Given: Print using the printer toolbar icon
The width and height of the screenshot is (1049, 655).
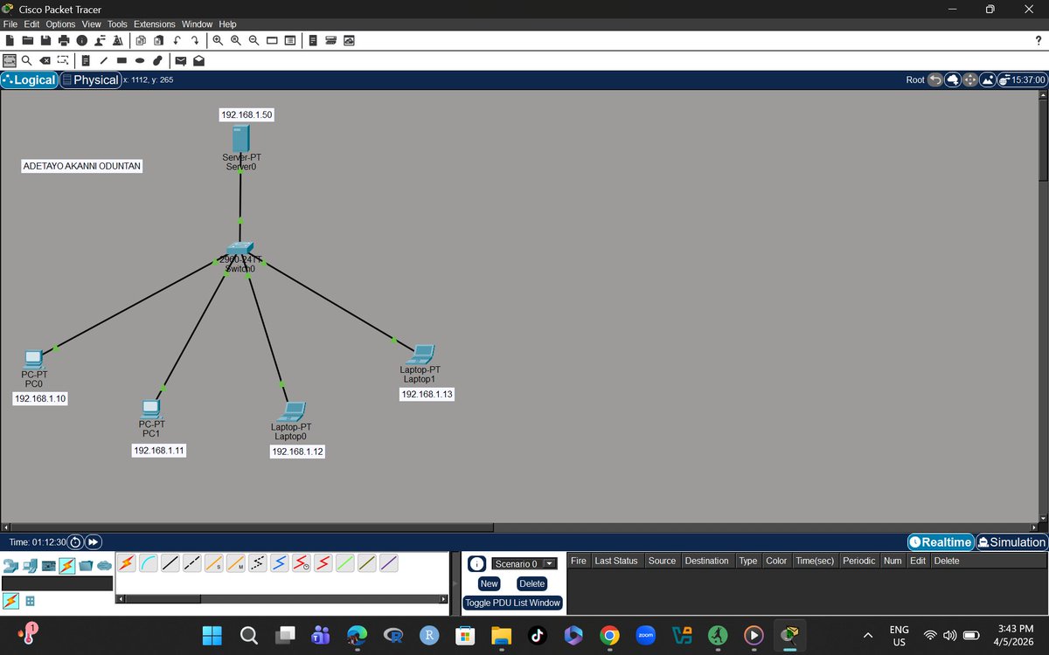Looking at the screenshot, I should (x=64, y=40).
